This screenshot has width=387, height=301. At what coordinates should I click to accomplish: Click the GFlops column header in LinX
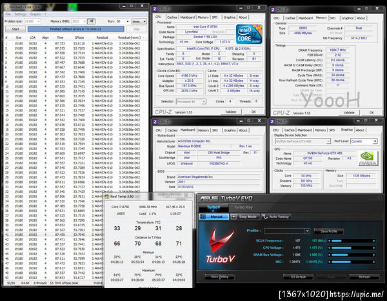click(79, 37)
